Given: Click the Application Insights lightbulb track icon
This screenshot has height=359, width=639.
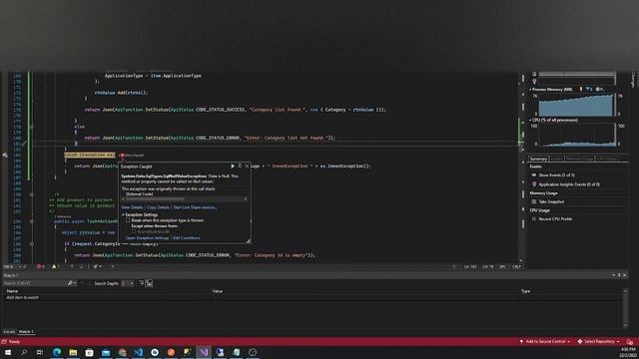Looking at the screenshot, I should pos(534,82).
